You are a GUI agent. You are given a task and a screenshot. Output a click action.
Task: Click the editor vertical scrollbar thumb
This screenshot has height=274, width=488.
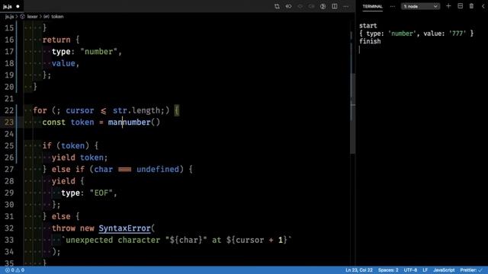tap(352, 113)
